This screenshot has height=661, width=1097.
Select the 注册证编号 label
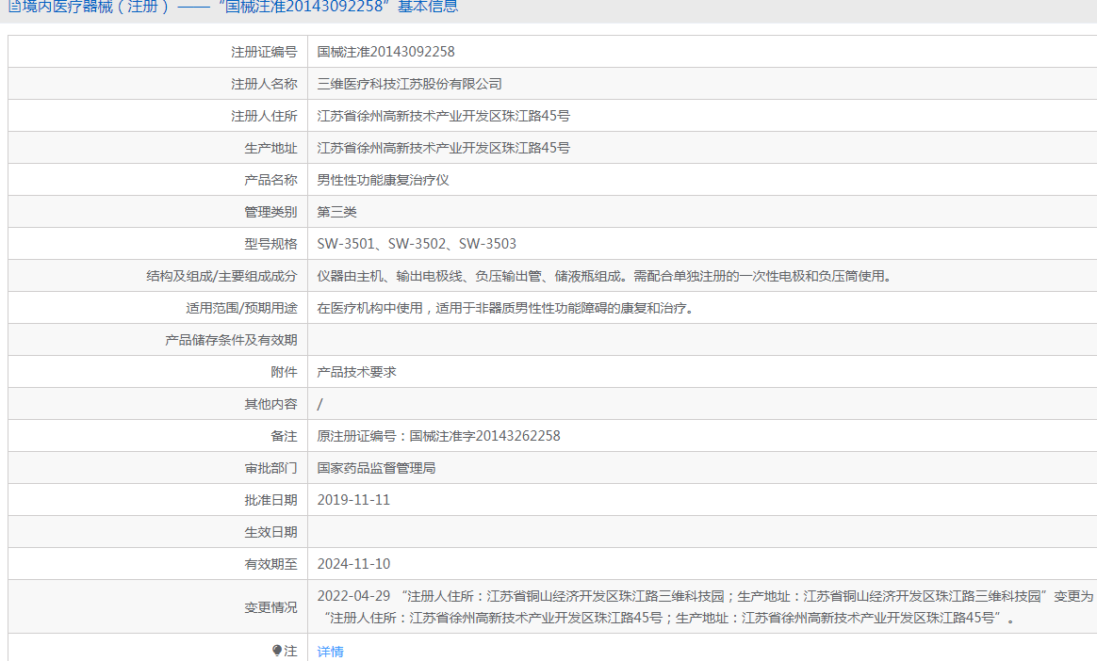pos(264,52)
